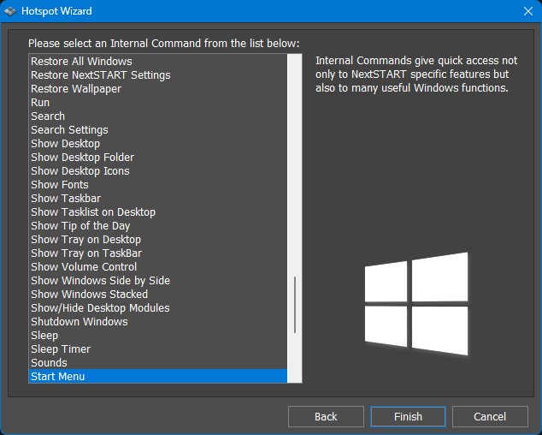The height and width of the screenshot is (435, 542).
Task: Click the Hotspot Wizard title bar icon
Action: pyautogui.click(x=10, y=11)
